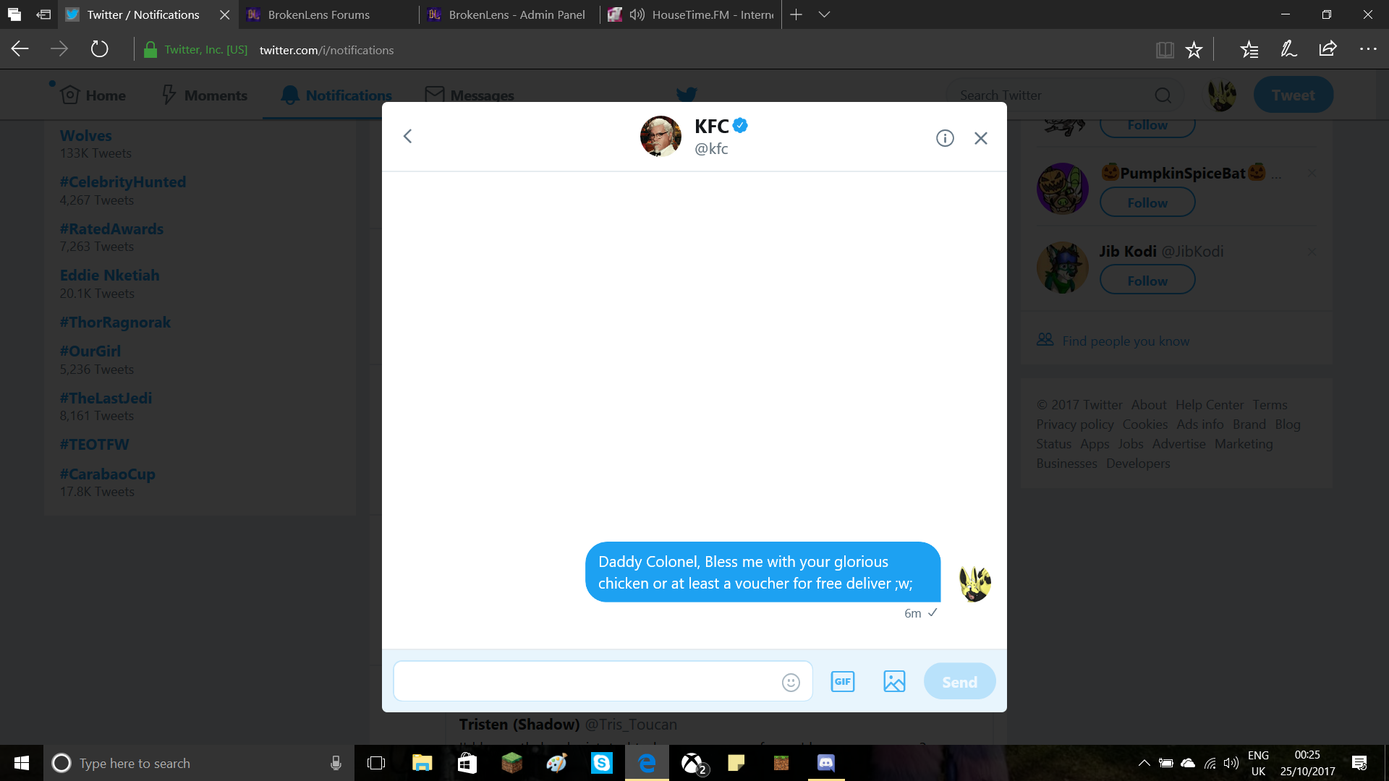Open the Windows Start menu
This screenshot has width=1389, height=781.
(x=22, y=763)
